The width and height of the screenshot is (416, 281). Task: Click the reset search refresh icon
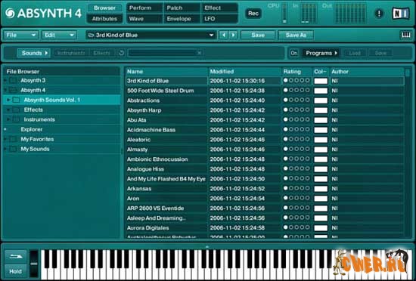click(122, 53)
